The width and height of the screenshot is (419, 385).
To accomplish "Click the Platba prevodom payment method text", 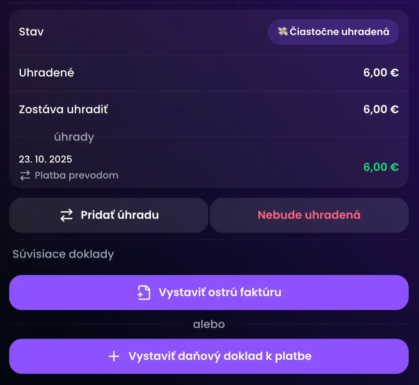I will [x=76, y=175].
